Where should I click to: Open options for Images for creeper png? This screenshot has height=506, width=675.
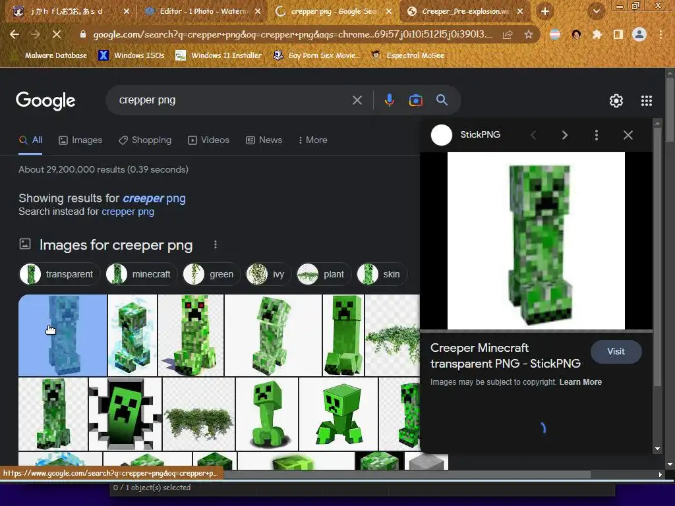click(216, 245)
